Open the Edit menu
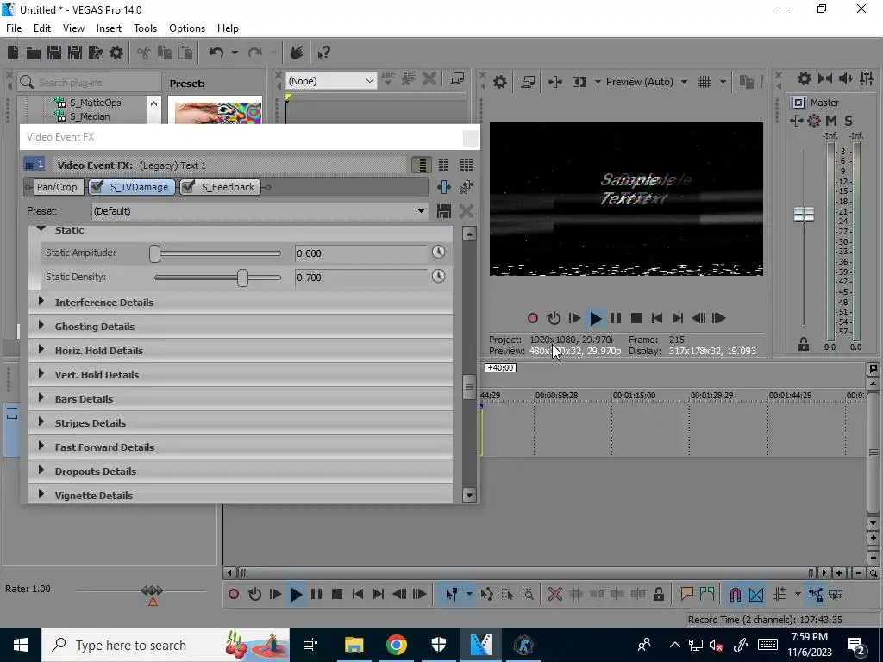 (x=42, y=28)
